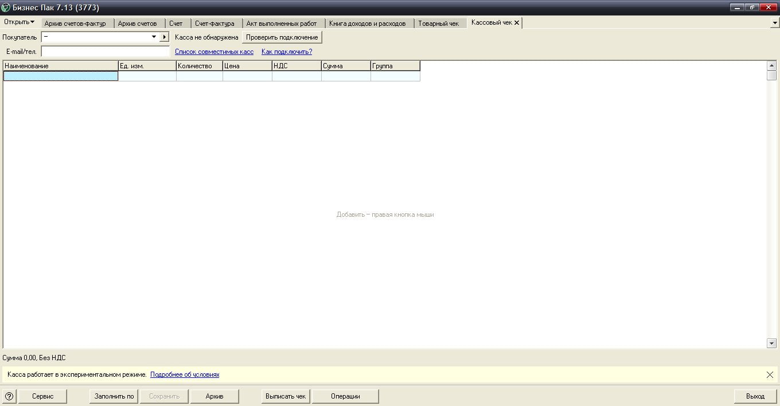
Task: Follow the Как подключить? link
Action: pyautogui.click(x=287, y=52)
